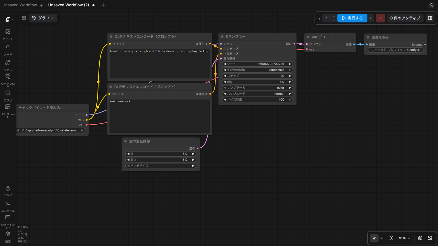The image size is (438, 246).
Task: Collapse the VAEデコード node via its dot
Action: [x=308, y=37]
